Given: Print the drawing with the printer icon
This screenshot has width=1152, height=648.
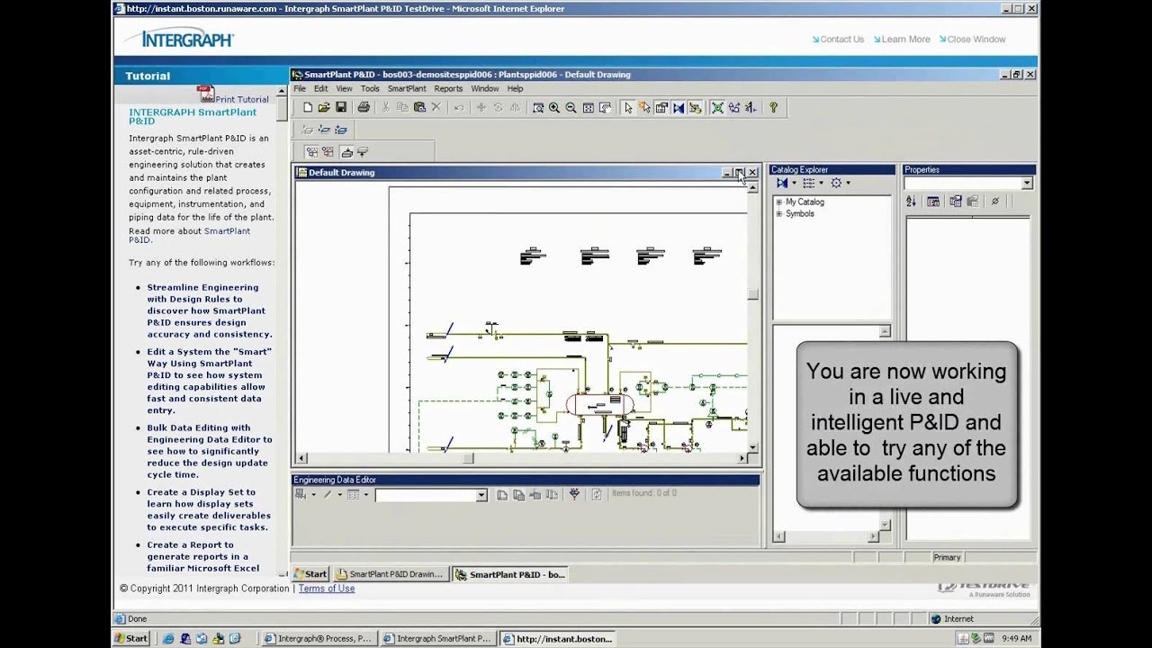Looking at the screenshot, I should coord(364,107).
